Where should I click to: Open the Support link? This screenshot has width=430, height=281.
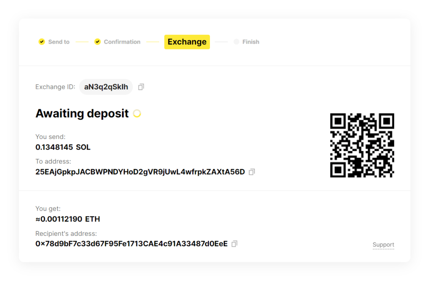383,245
